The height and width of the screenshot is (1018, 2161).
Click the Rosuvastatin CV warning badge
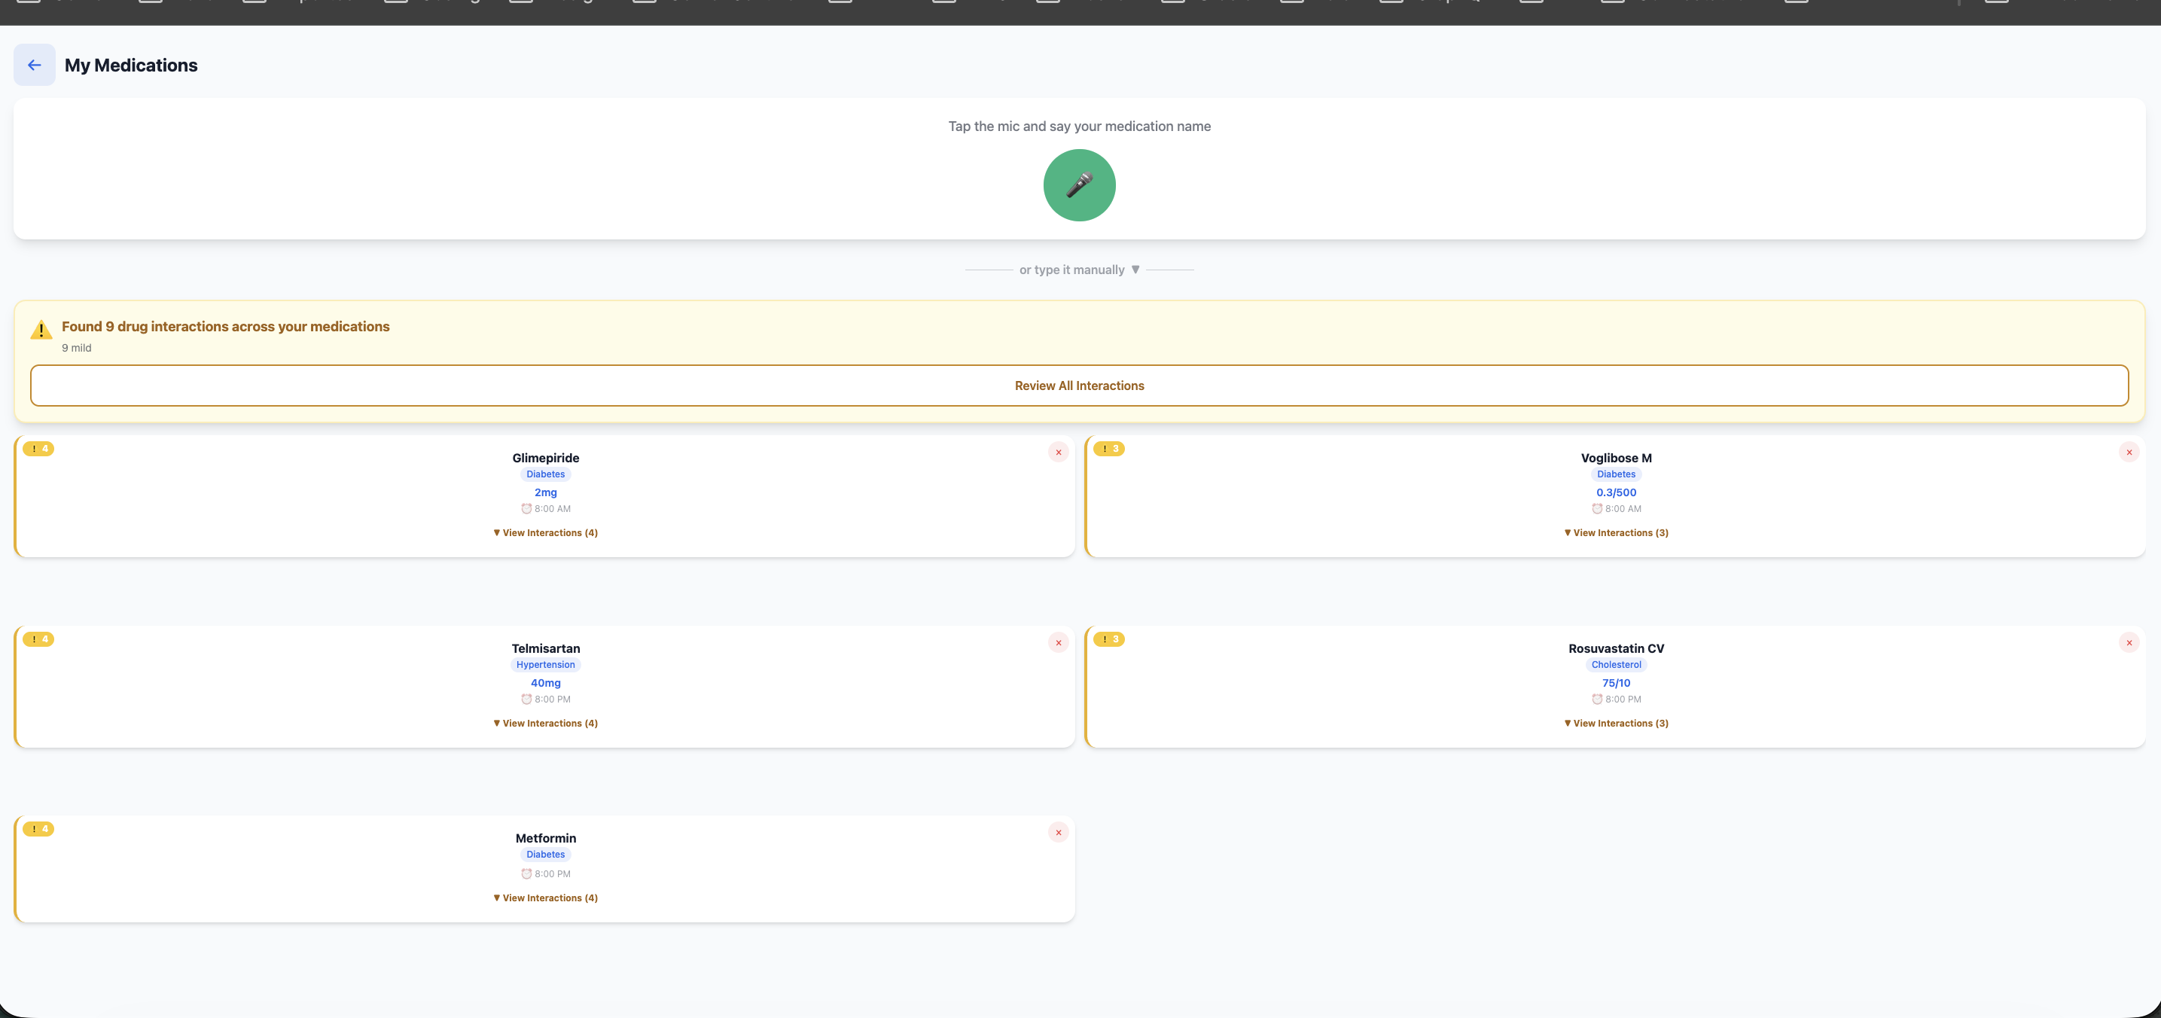pos(1109,639)
